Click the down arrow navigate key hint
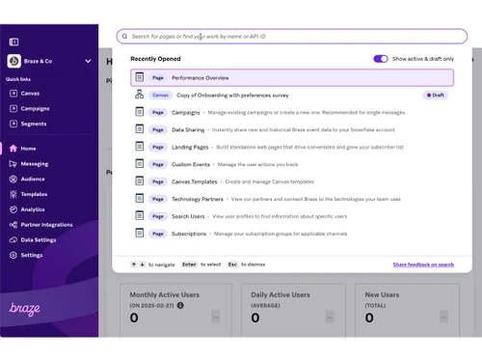 click(142, 265)
